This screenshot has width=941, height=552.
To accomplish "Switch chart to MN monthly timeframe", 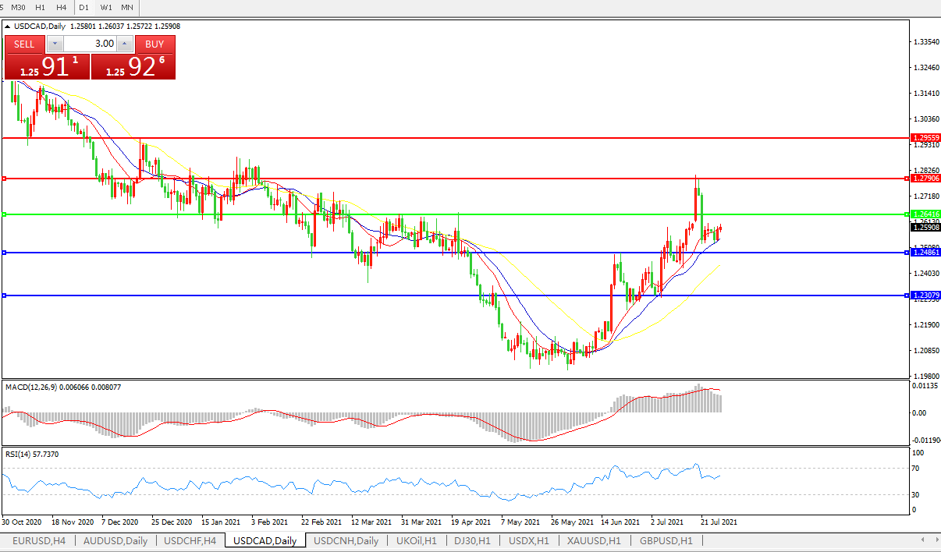I will tap(126, 7).
